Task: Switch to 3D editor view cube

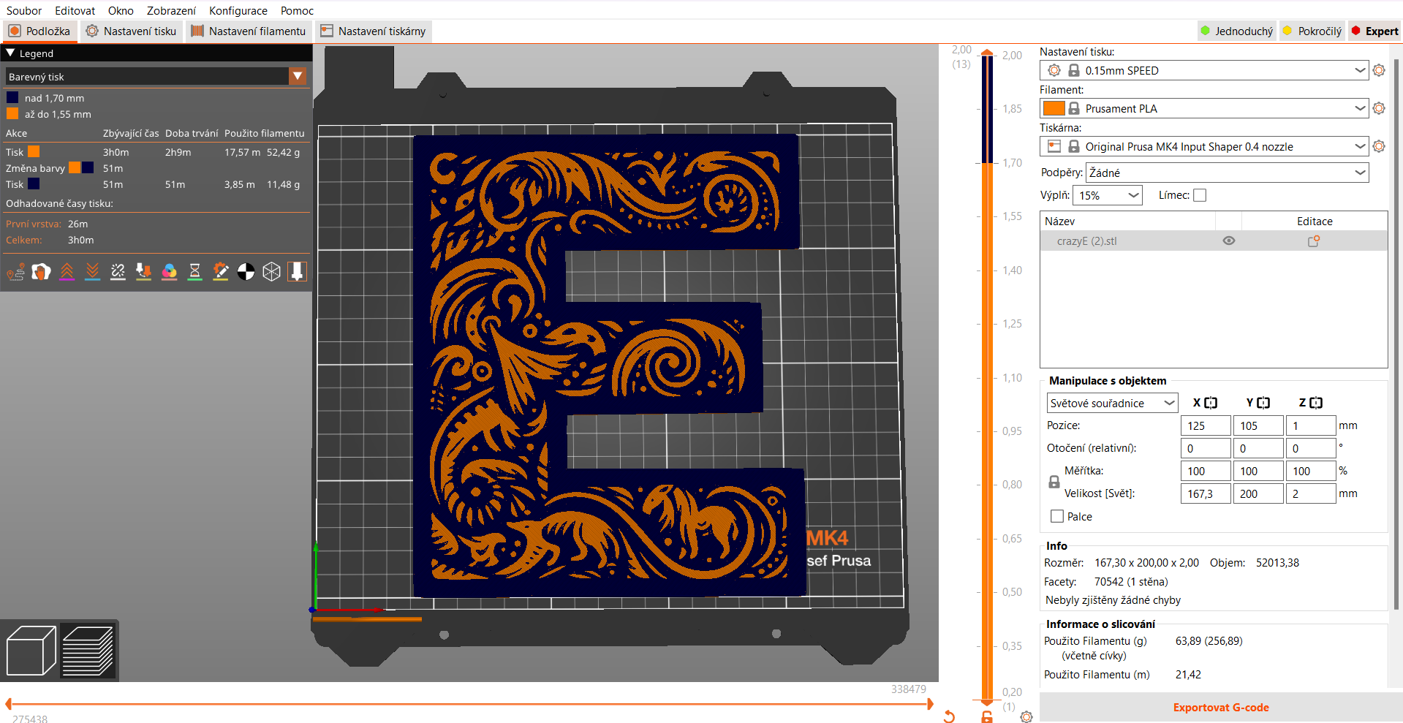Action: (x=31, y=651)
